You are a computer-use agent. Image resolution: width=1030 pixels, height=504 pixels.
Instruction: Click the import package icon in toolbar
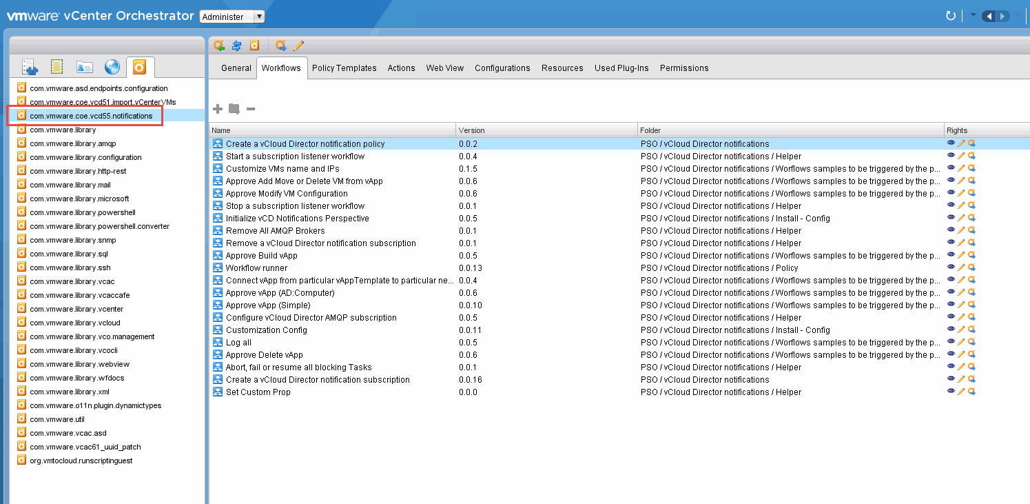tap(219, 46)
